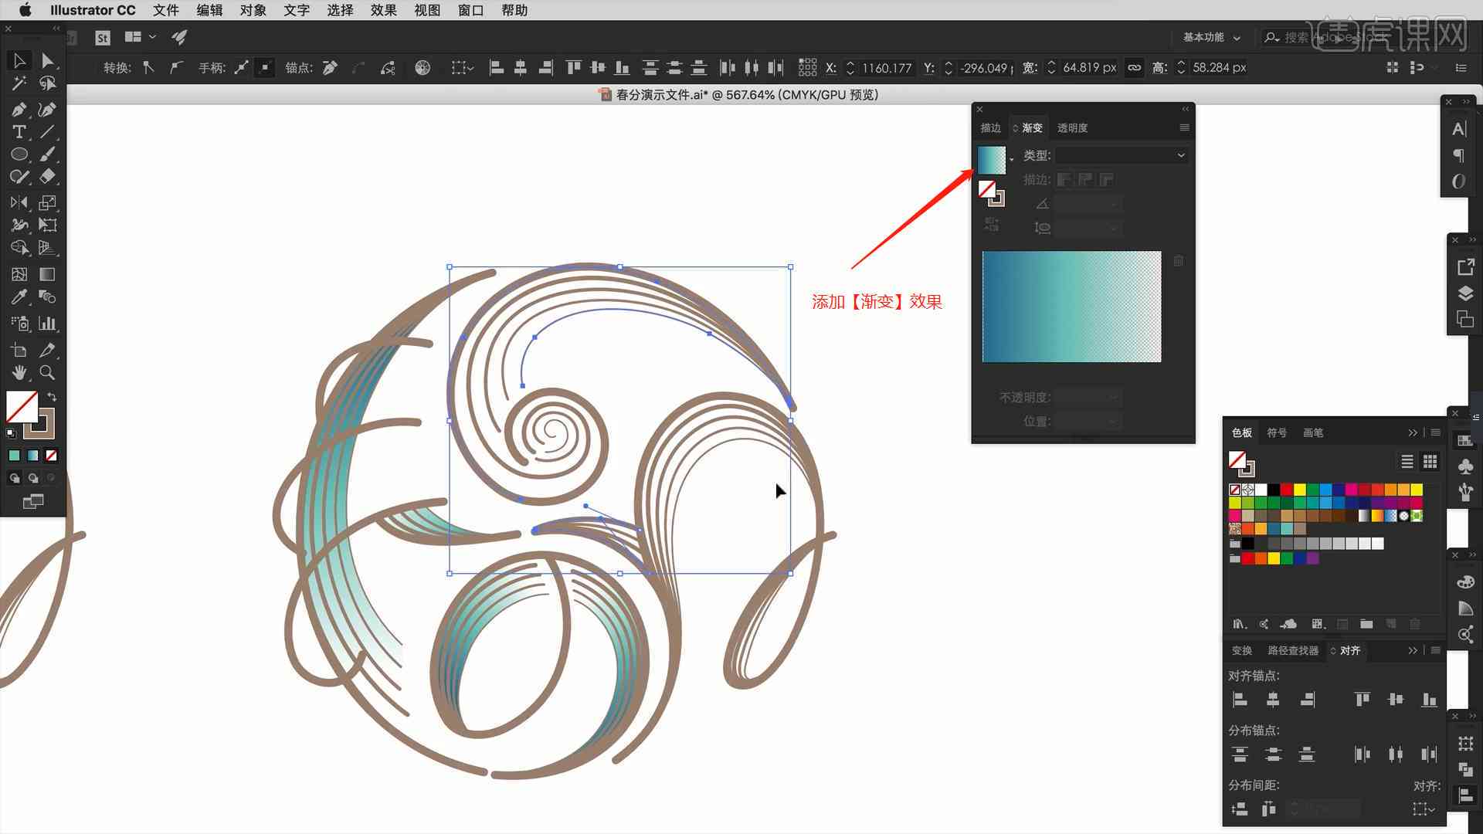Click the Zoom tool
The height and width of the screenshot is (834, 1483).
[x=47, y=371]
